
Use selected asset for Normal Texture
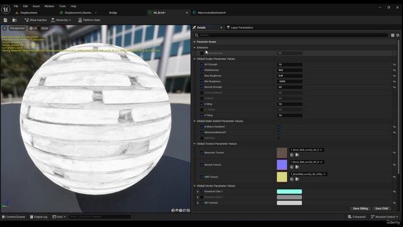[292, 166]
